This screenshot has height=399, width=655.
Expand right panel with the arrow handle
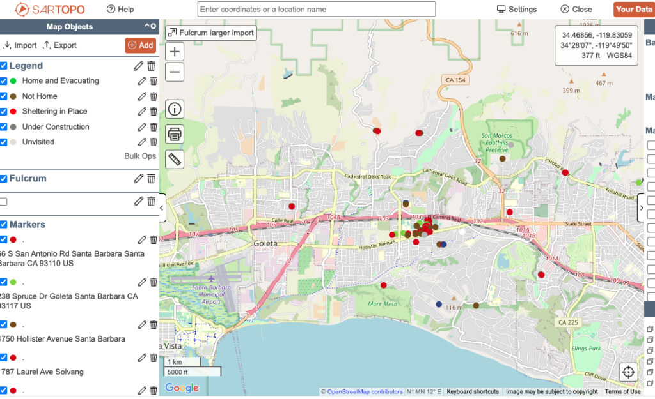pyautogui.click(x=641, y=208)
